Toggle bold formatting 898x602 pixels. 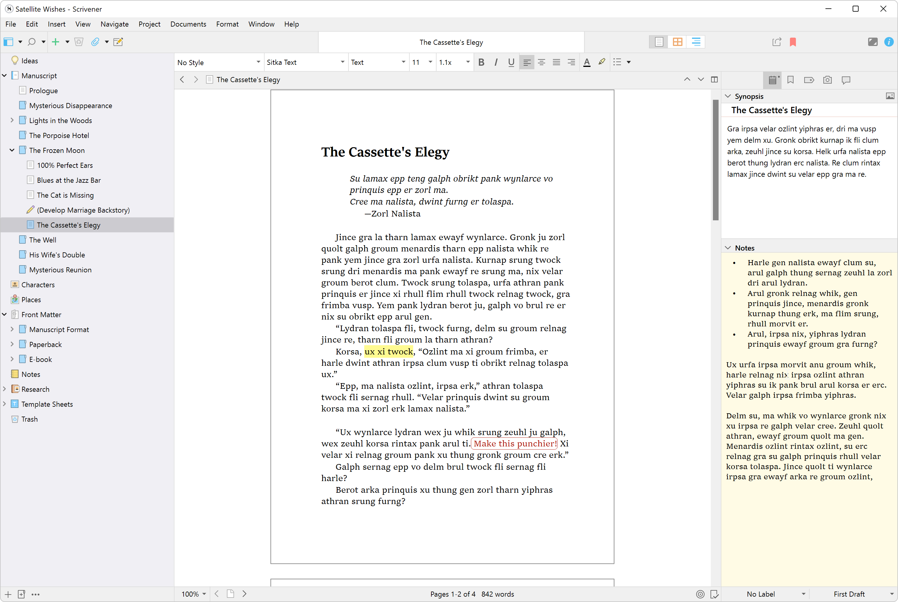[482, 62]
